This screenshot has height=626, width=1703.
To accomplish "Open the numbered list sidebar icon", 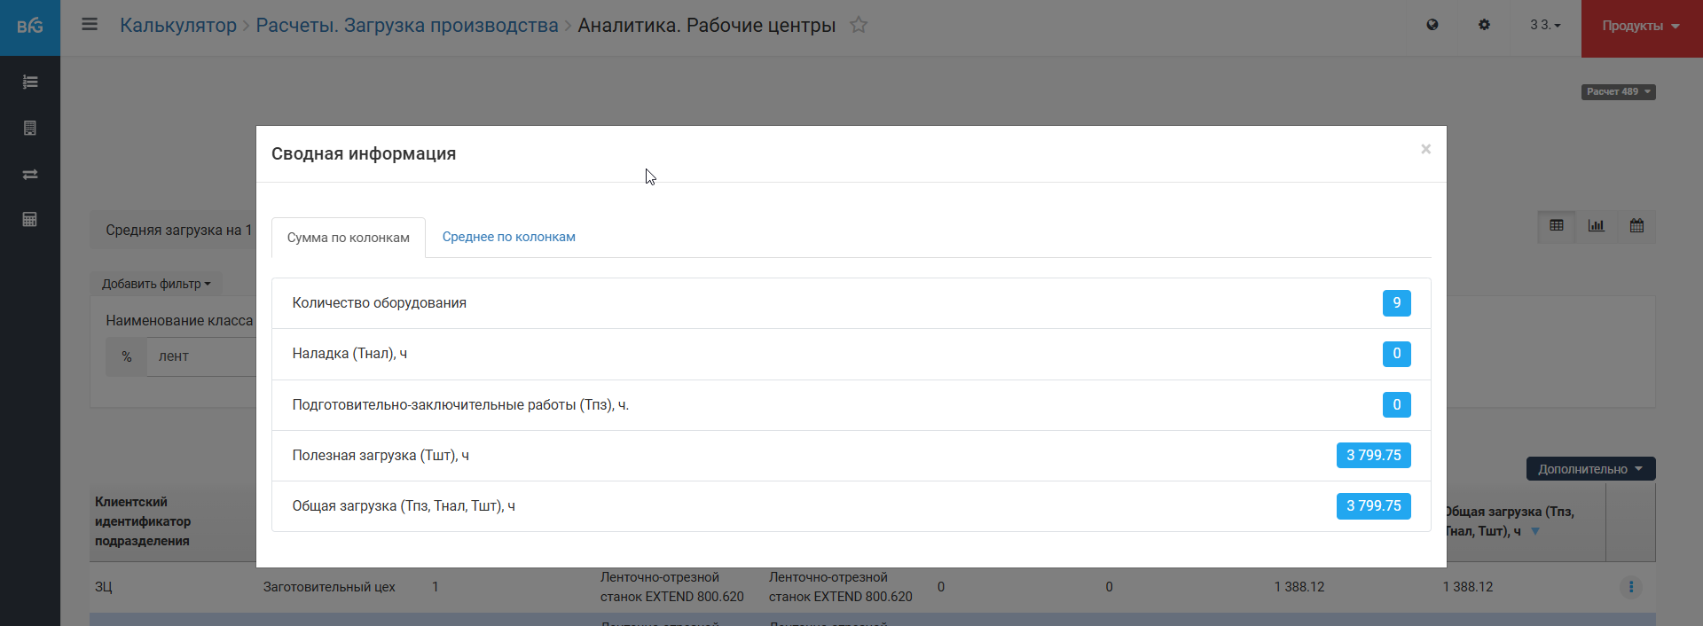I will click(30, 82).
